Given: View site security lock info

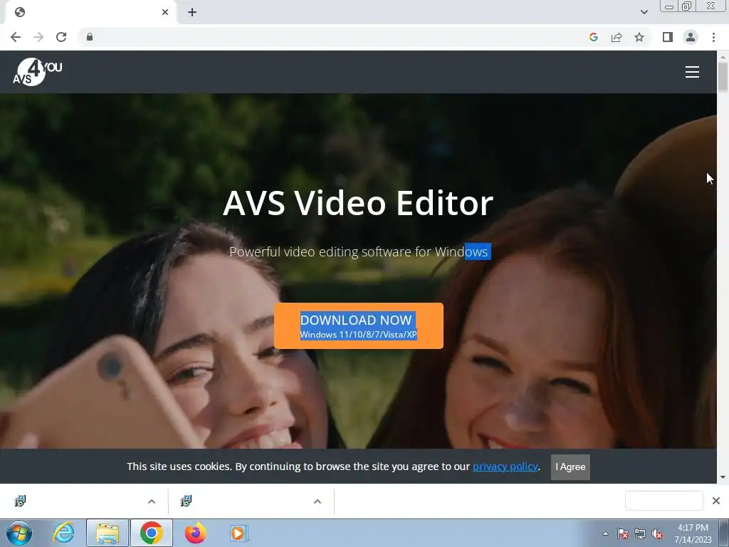Looking at the screenshot, I should (90, 37).
